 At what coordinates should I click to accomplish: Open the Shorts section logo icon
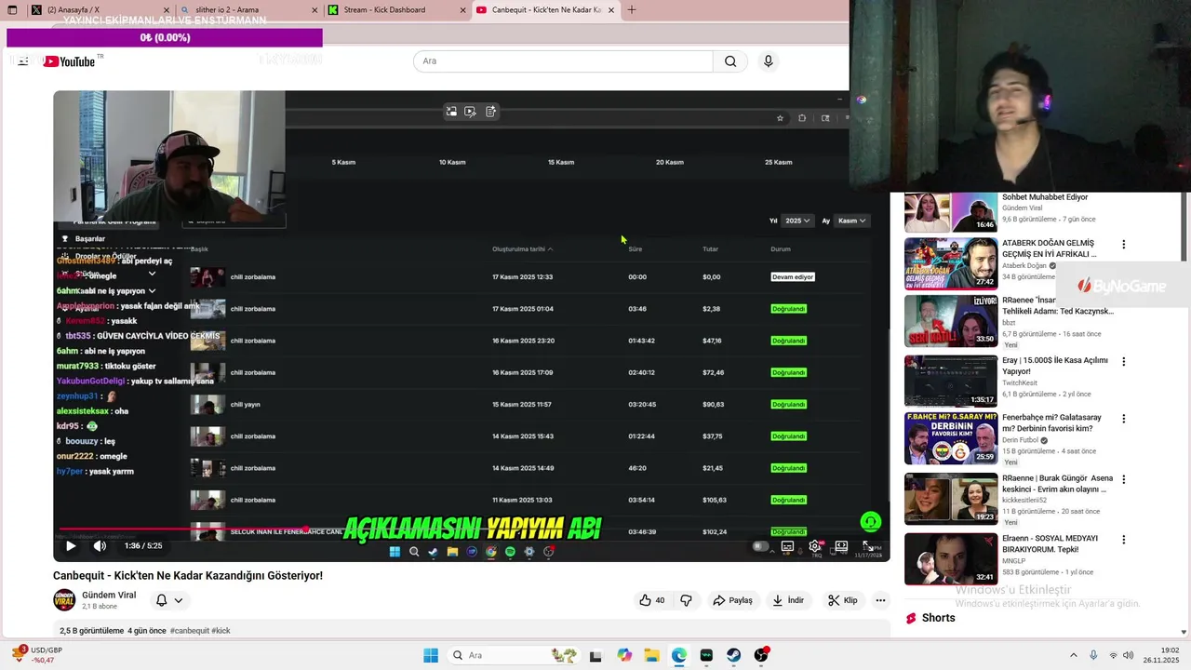912,618
